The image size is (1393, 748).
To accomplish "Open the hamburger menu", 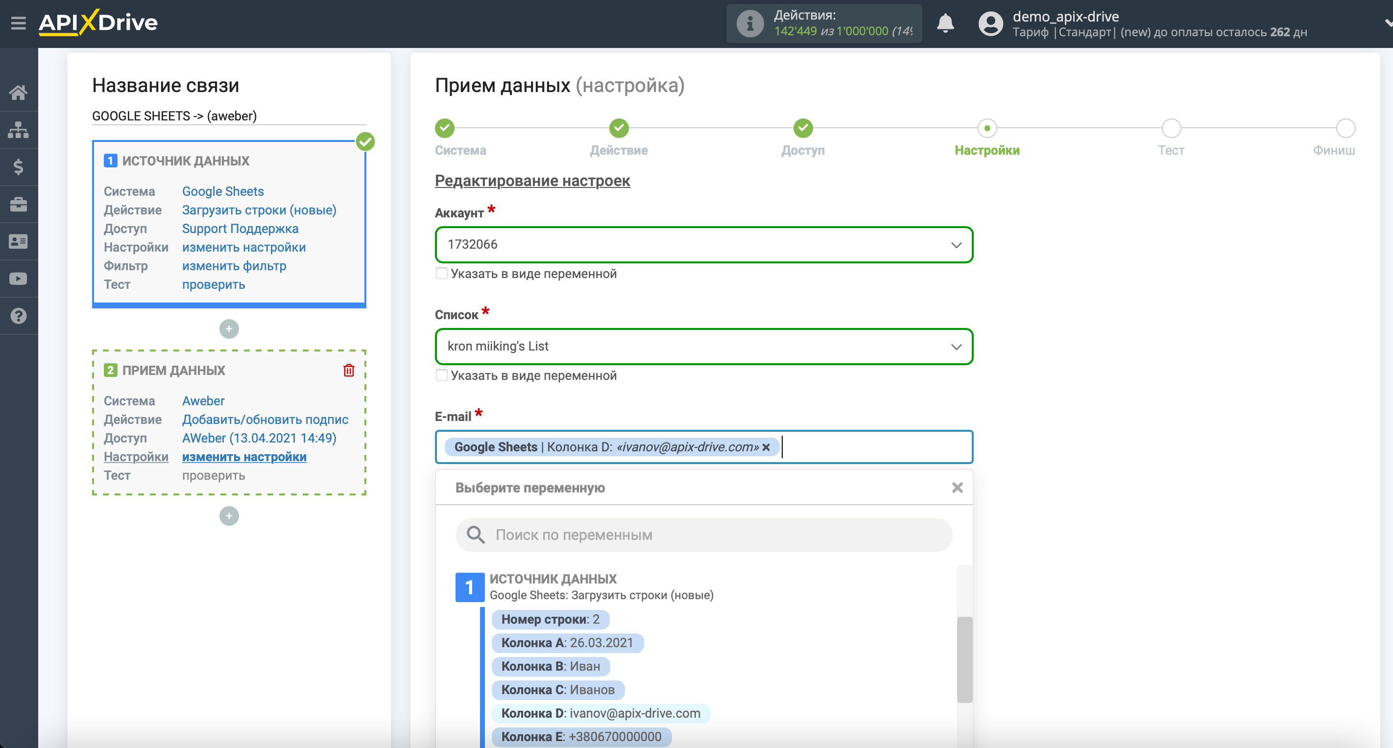I will point(19,23).
